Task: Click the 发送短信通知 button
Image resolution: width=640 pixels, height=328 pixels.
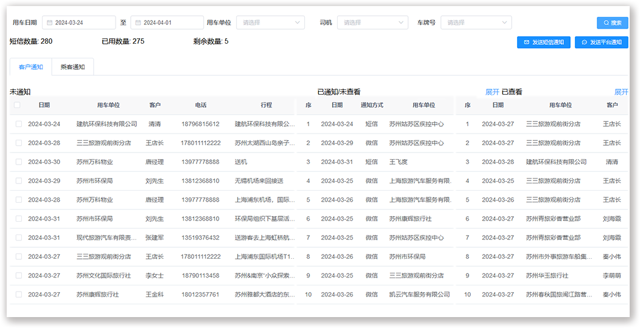Action: (x=543, y=43)
